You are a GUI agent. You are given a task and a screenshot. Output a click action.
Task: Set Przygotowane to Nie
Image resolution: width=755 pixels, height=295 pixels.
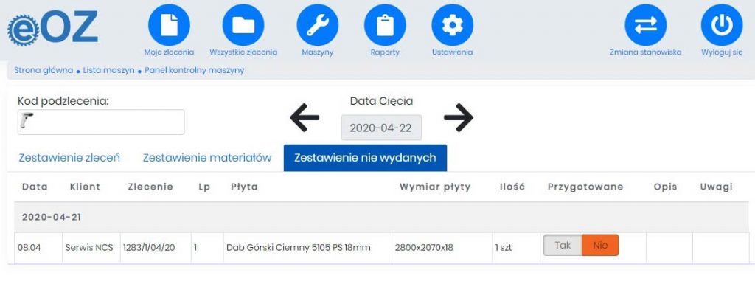click(x=600, y=246)
